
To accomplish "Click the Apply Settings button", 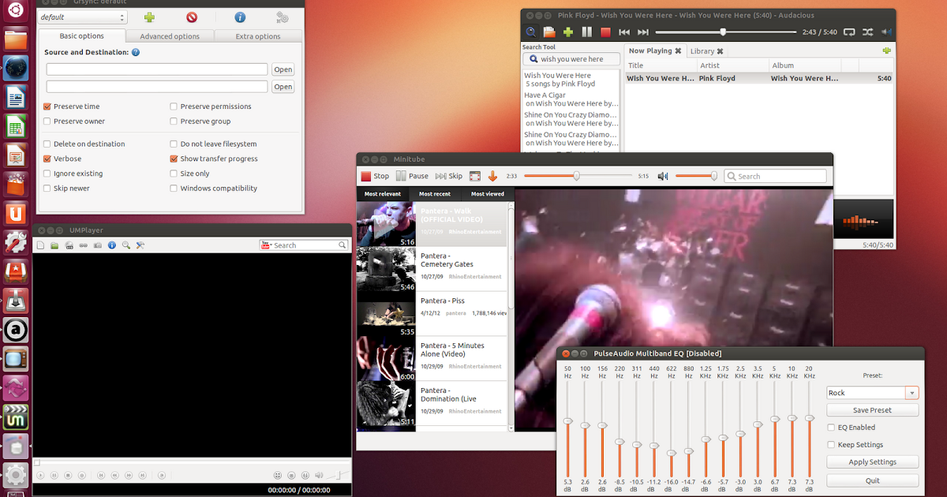I will (x=872, y=461).
